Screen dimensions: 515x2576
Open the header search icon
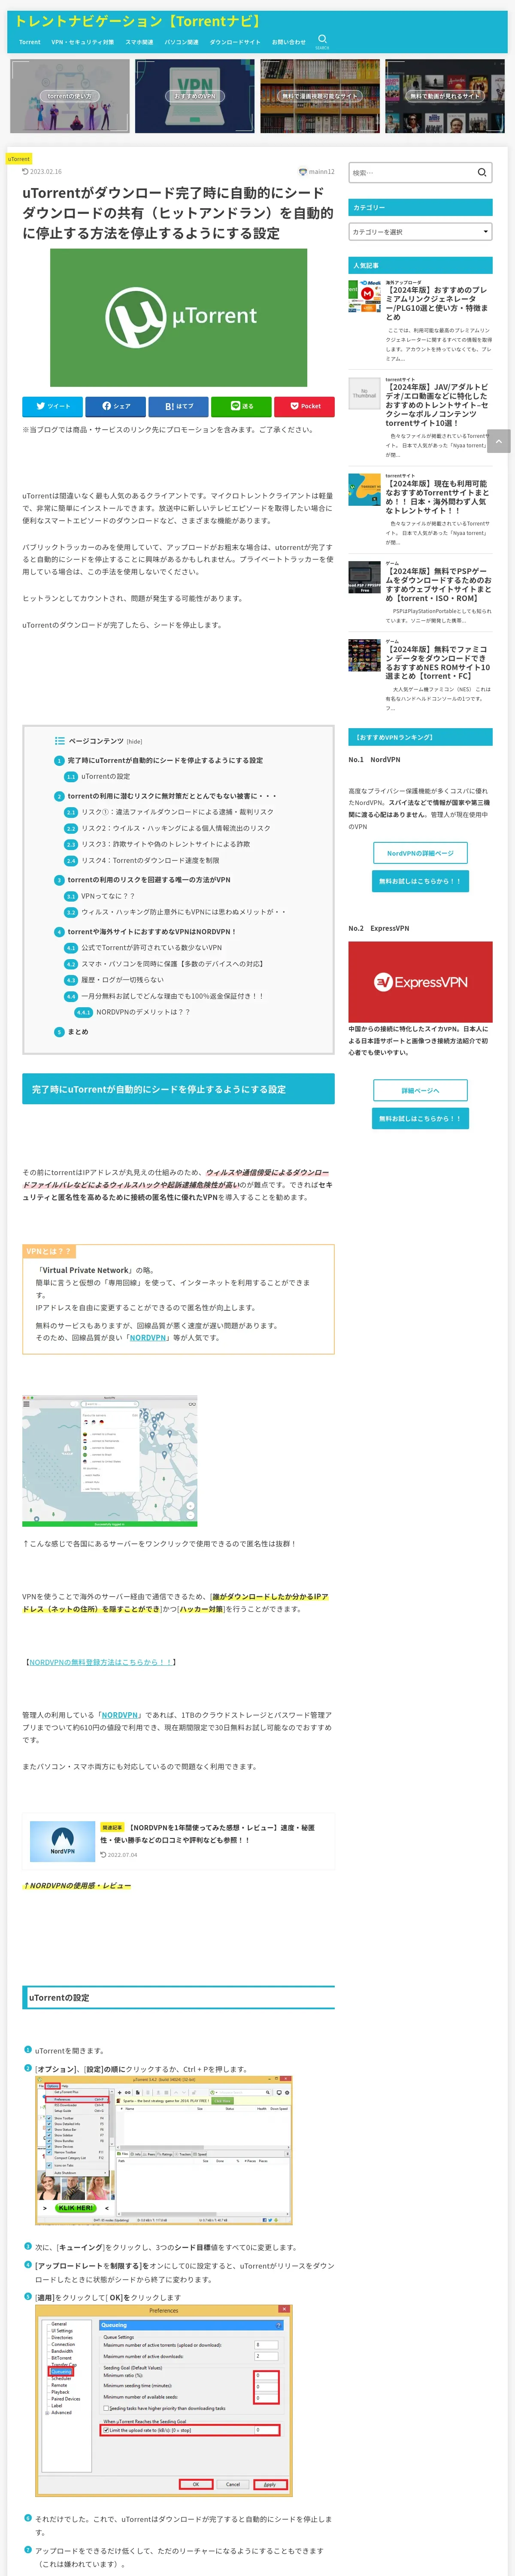tap(322, 41)
